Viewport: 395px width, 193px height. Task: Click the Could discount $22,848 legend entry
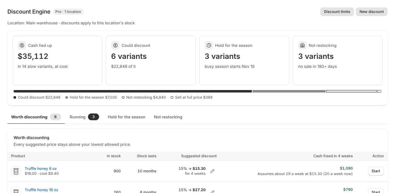pyautogui.click(x=37, y=97)
